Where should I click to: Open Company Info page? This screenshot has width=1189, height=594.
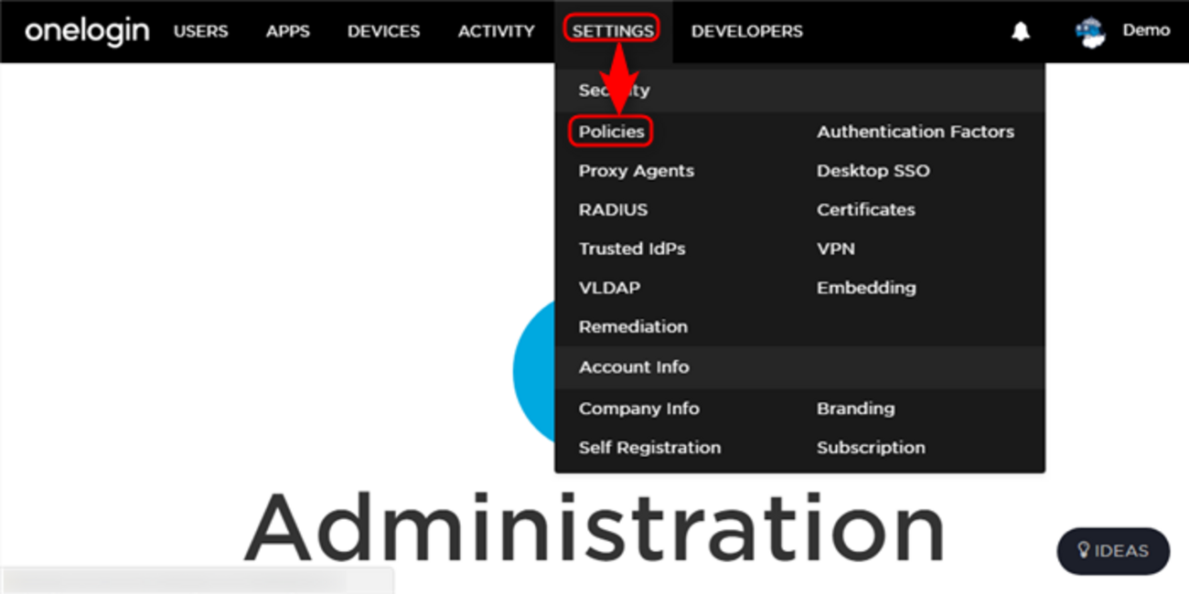pos(639,408)
